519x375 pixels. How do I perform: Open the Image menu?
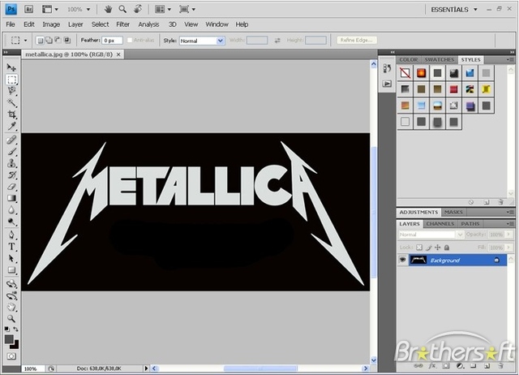coord(51,24)
